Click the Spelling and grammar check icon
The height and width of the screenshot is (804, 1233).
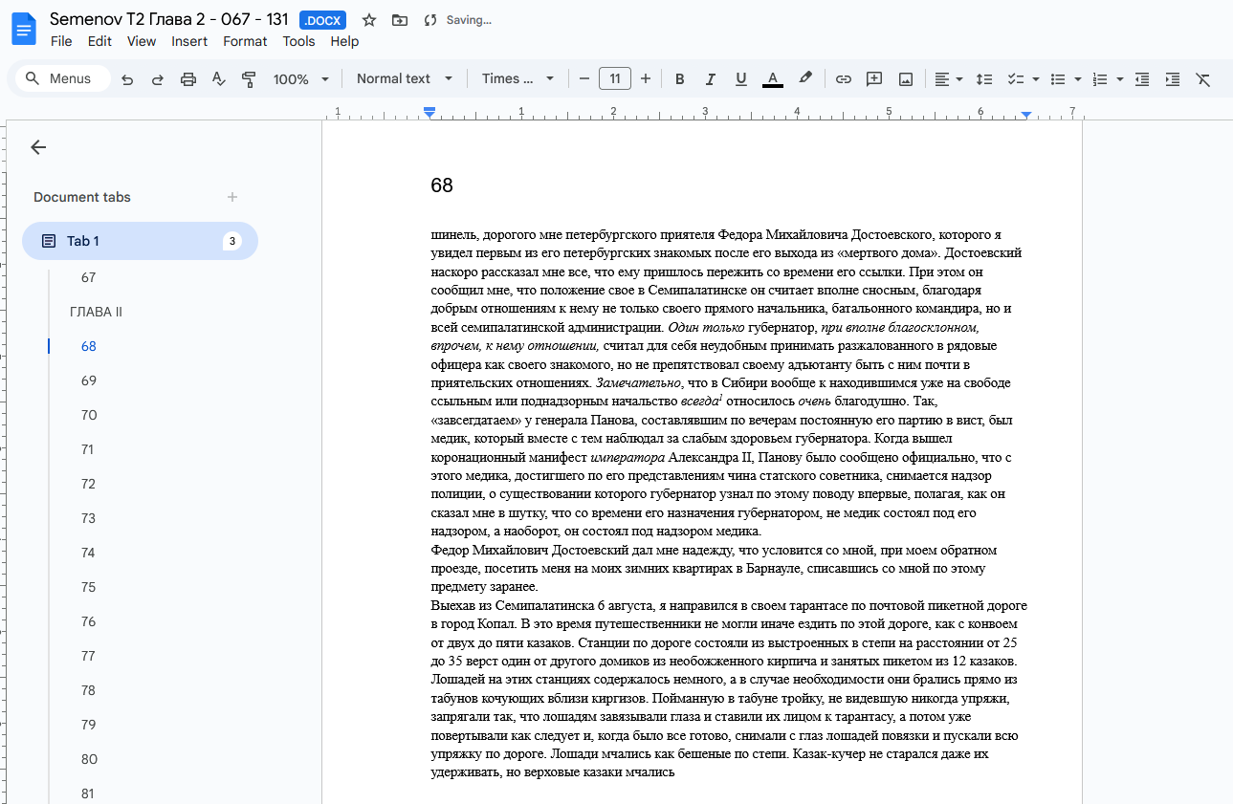tap(218, 78)
